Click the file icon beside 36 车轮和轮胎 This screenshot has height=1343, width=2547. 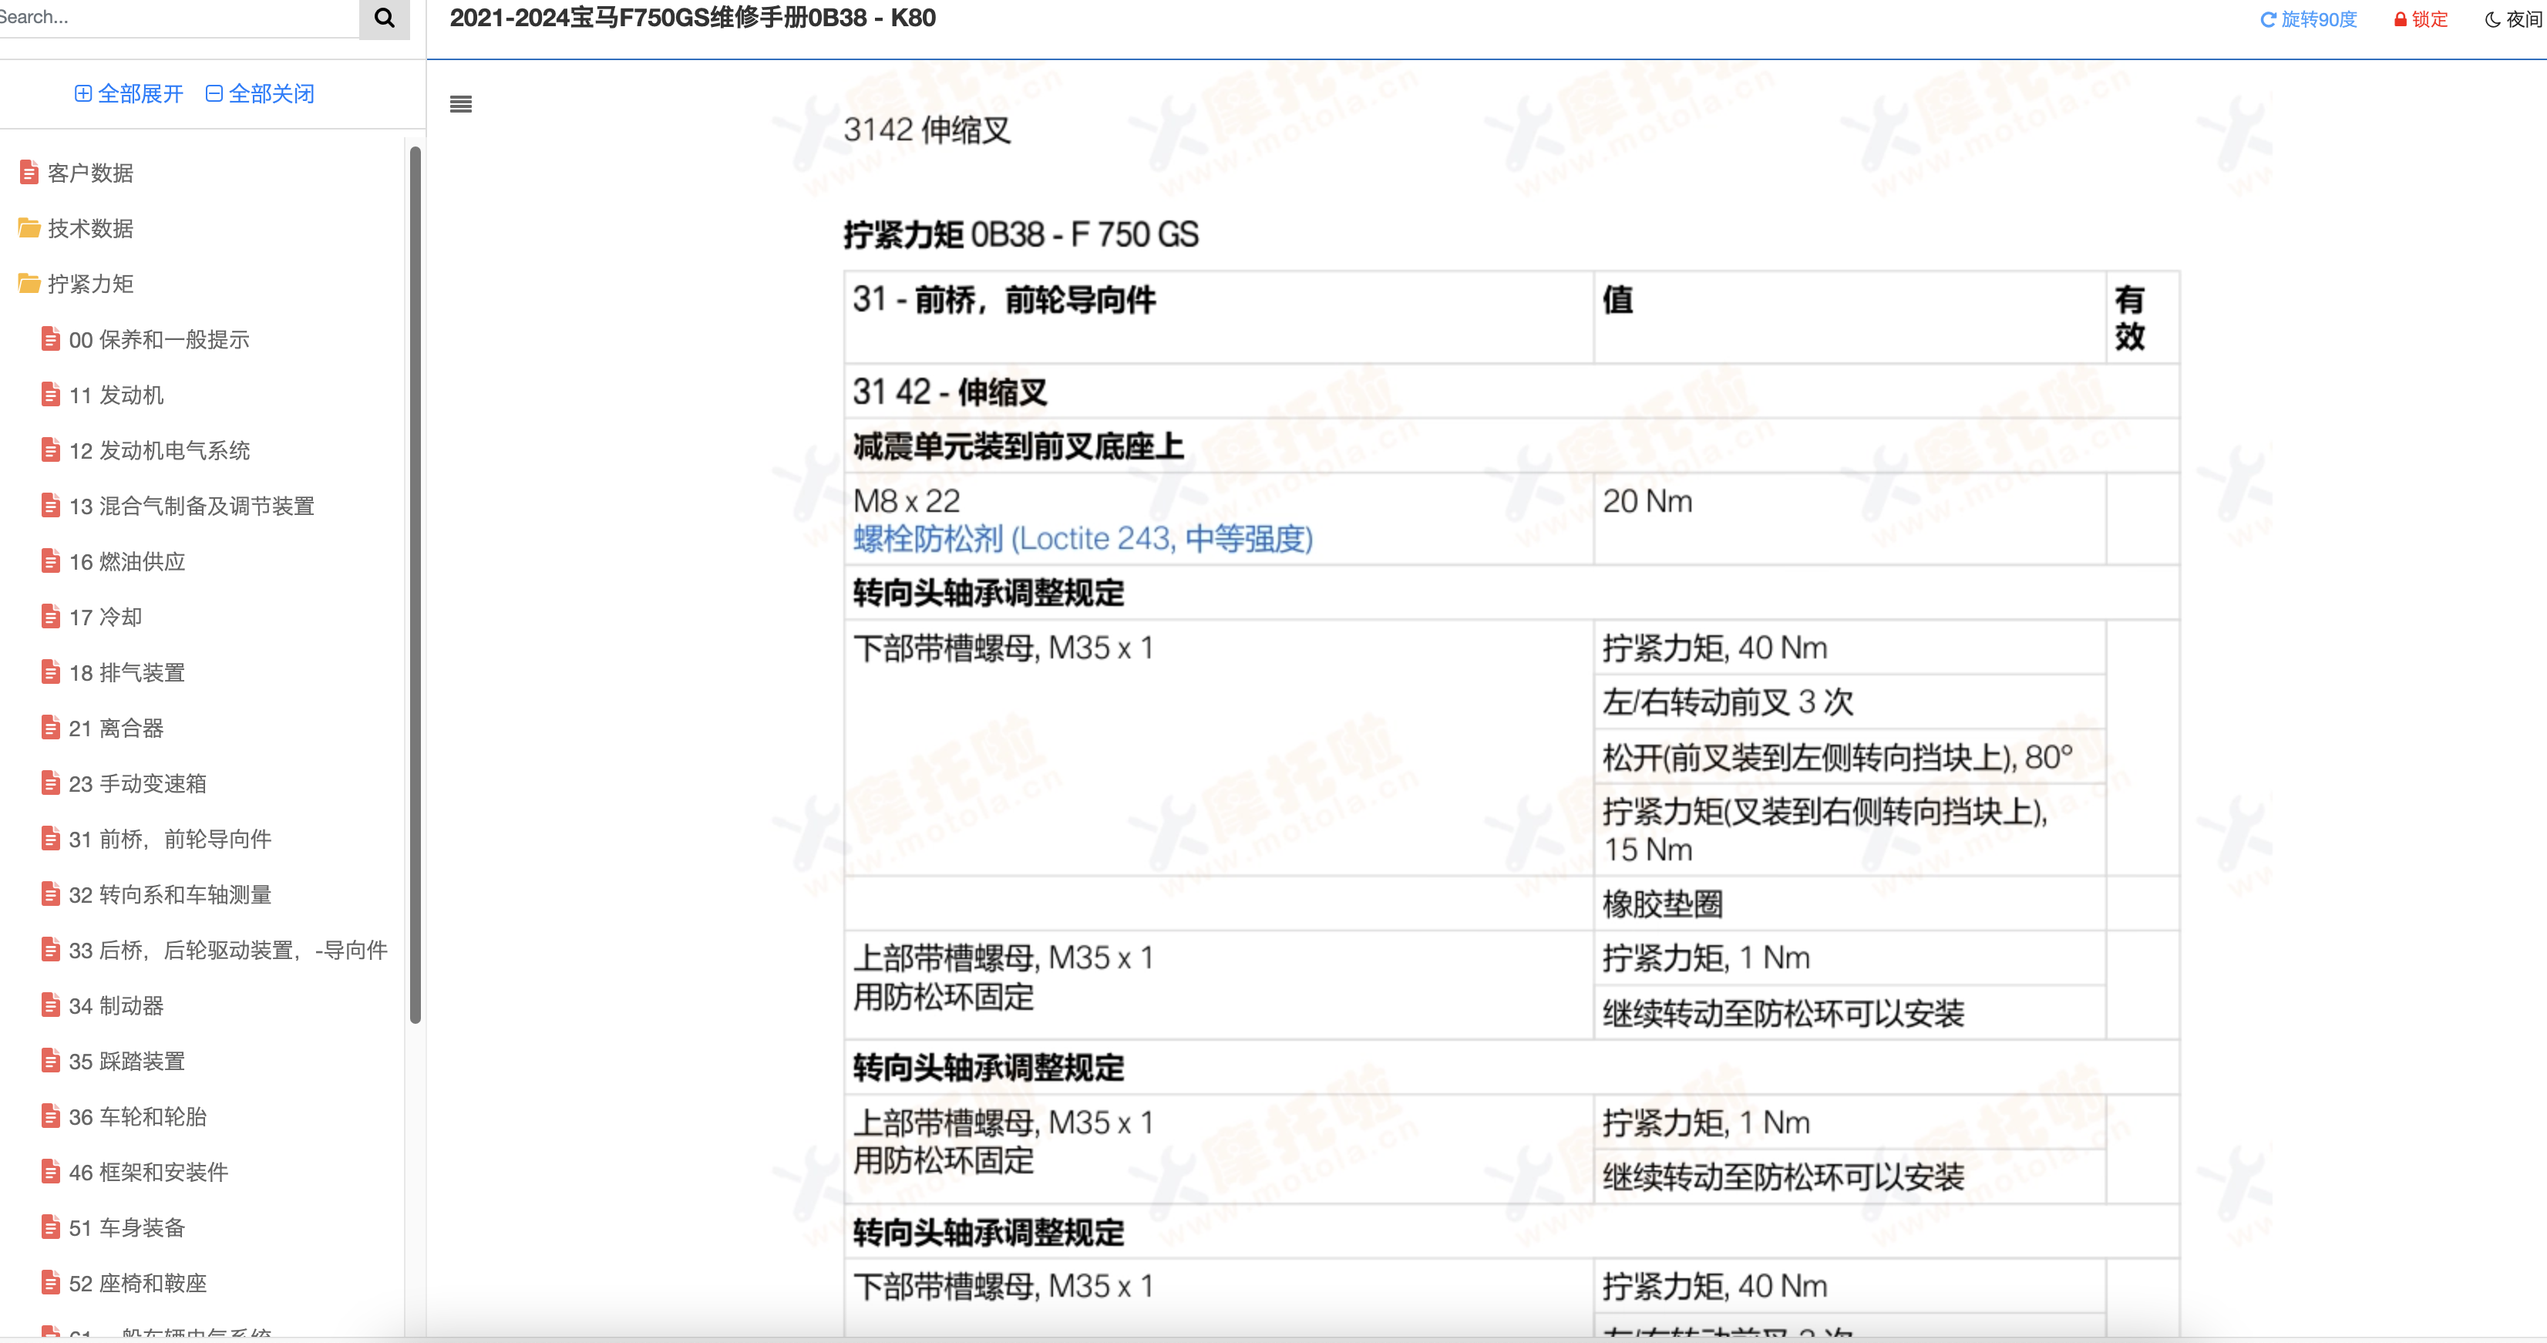50,1116
